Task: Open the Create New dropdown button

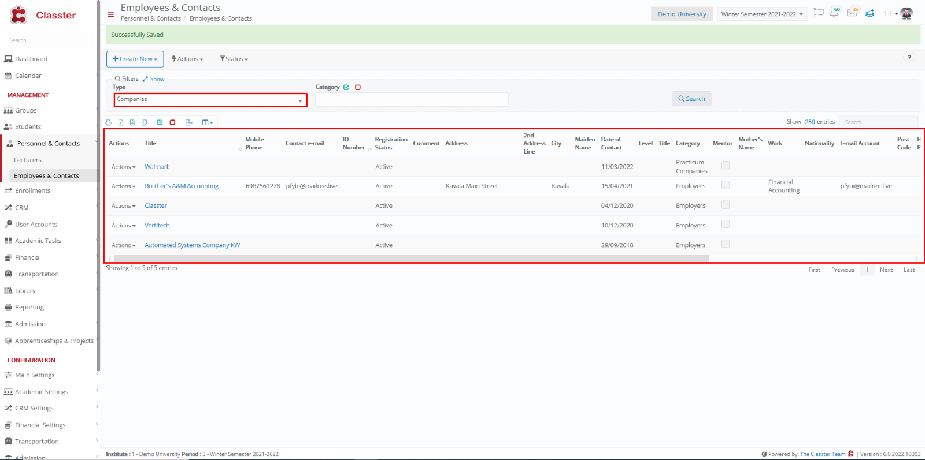Action: (135, 59)
